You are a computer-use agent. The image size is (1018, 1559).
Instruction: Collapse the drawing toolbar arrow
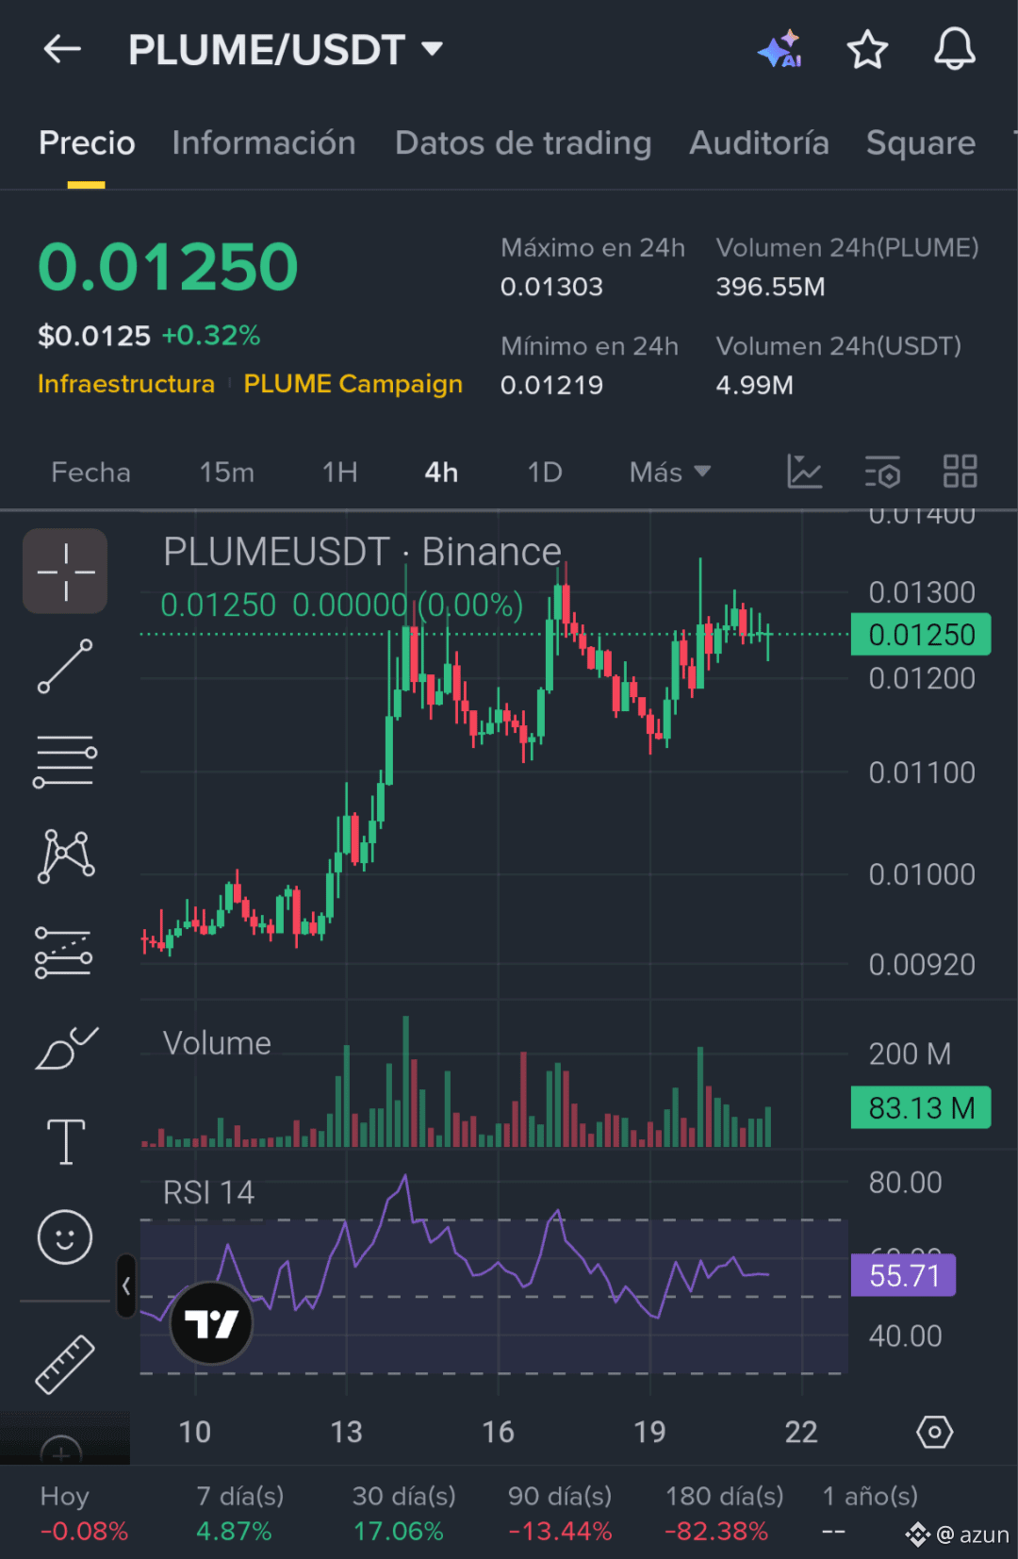[x=125, y=1285]
